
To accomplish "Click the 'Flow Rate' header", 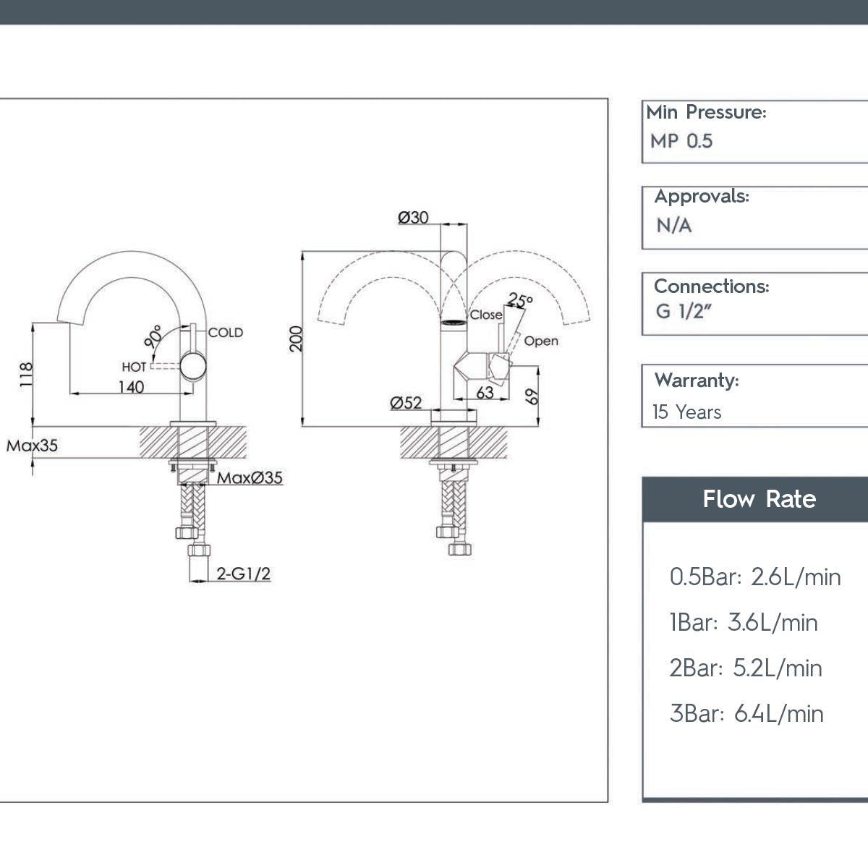I will click(x=759, y=499).
